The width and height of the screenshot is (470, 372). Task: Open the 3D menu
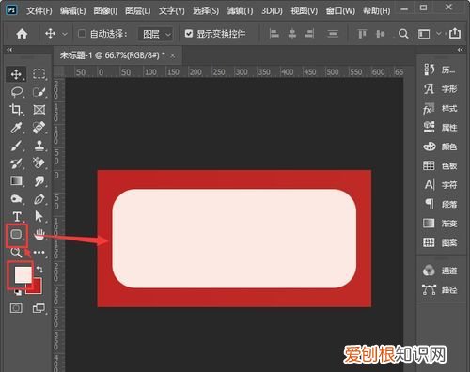tap(272, 11)
